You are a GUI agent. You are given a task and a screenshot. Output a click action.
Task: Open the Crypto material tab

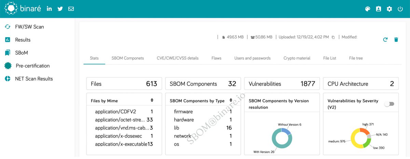click(x=297, y=58)
